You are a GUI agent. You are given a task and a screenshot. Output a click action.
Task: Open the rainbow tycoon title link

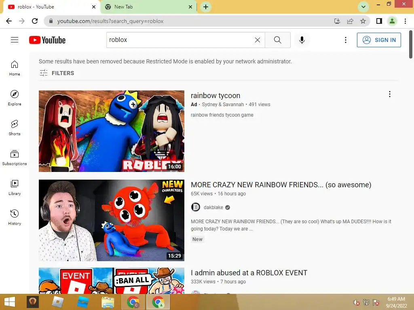click(x=215, y=95)
